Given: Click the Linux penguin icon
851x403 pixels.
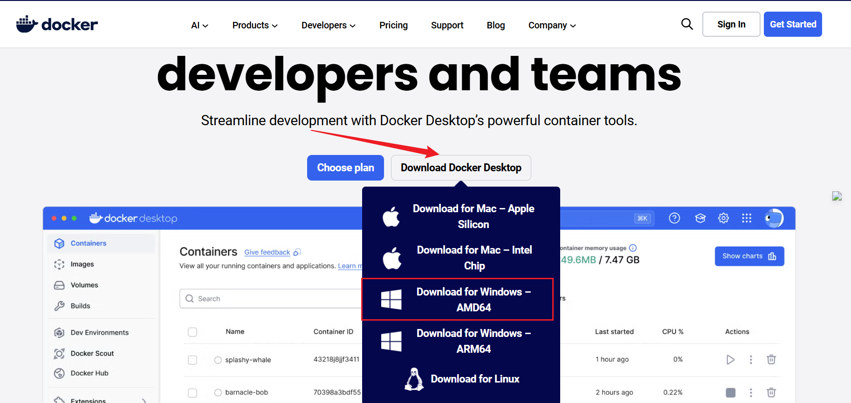Looking at the screenshot, I should [x=414, y=379].
